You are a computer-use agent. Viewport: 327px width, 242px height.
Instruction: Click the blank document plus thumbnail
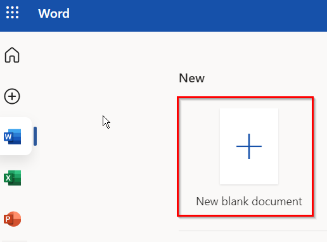click(249, 146)
